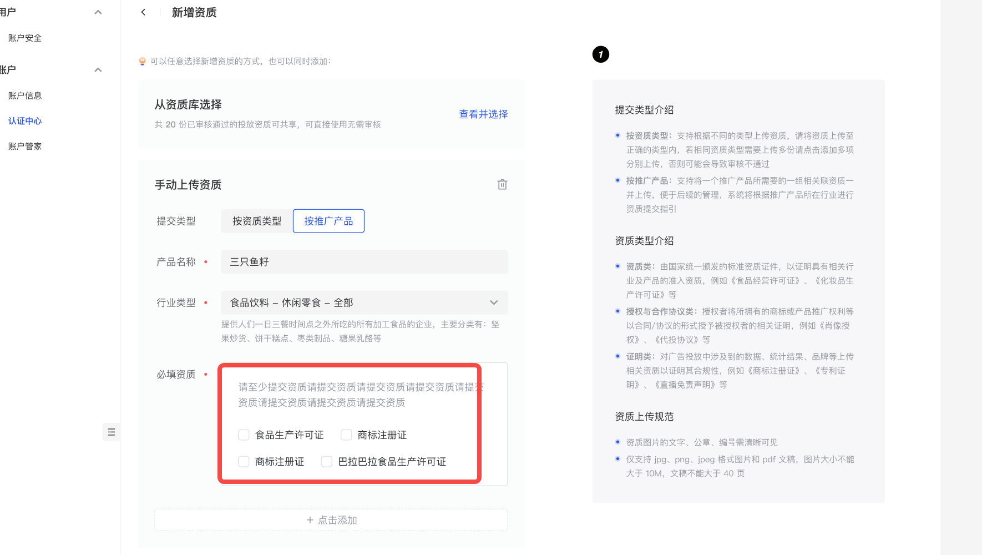The image size is (982, 555).
Task: Click into the 产品名称 input field
Action: point(364,262)
